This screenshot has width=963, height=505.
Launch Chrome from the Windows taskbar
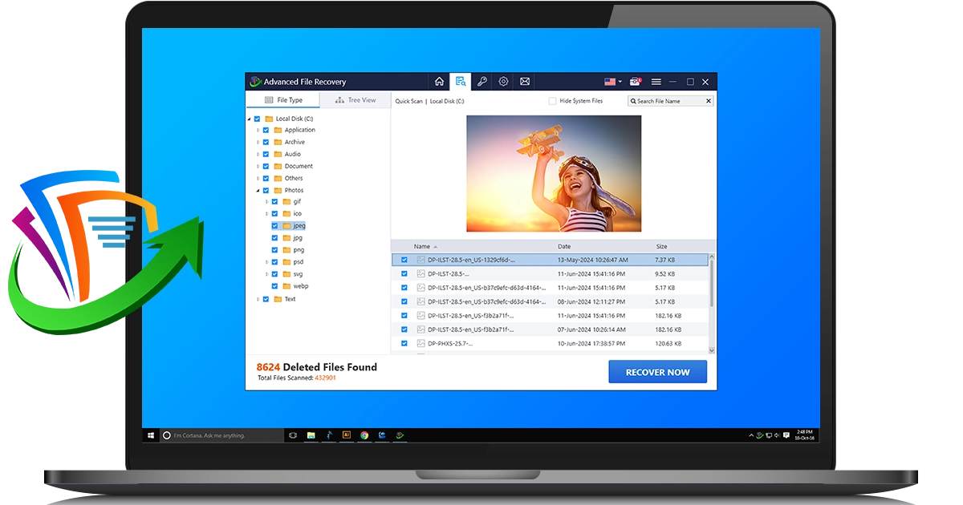(364, 435)
